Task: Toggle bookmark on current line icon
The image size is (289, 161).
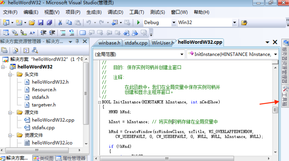Action: (83, 33)
